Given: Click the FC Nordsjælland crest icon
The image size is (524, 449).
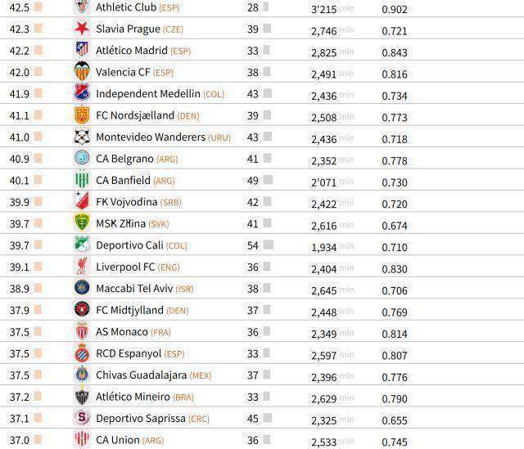Looking at the screenshot, I should [x=82, y=115].
